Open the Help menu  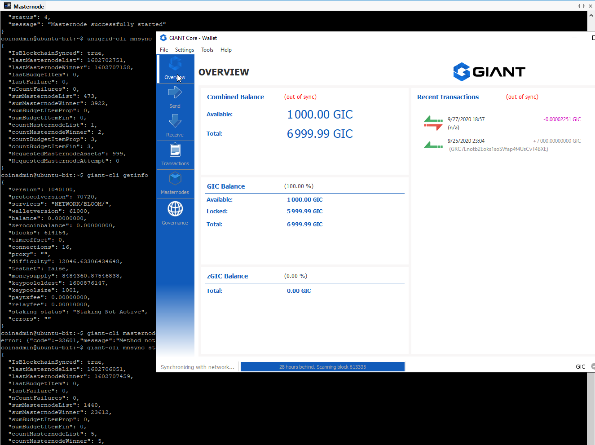[x=226, y=50]
